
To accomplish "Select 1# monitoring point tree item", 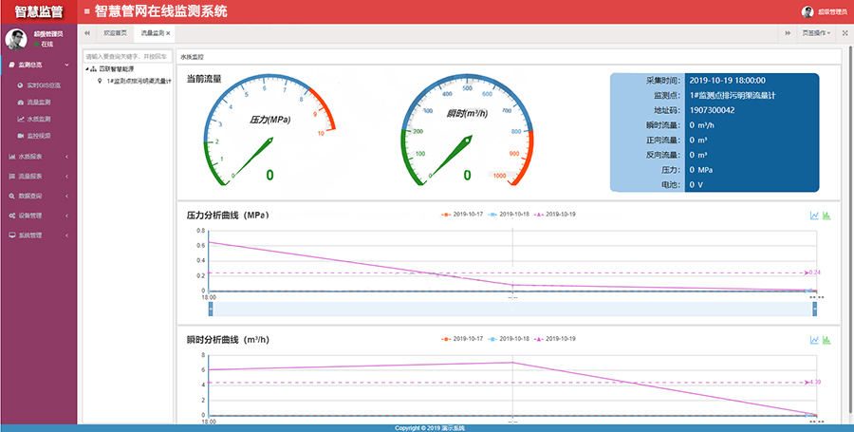I will coord(137,81).
